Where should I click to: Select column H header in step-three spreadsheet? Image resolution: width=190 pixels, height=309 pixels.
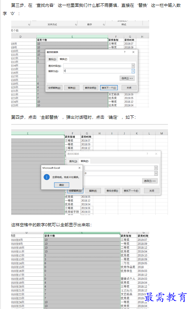point(142,37)
